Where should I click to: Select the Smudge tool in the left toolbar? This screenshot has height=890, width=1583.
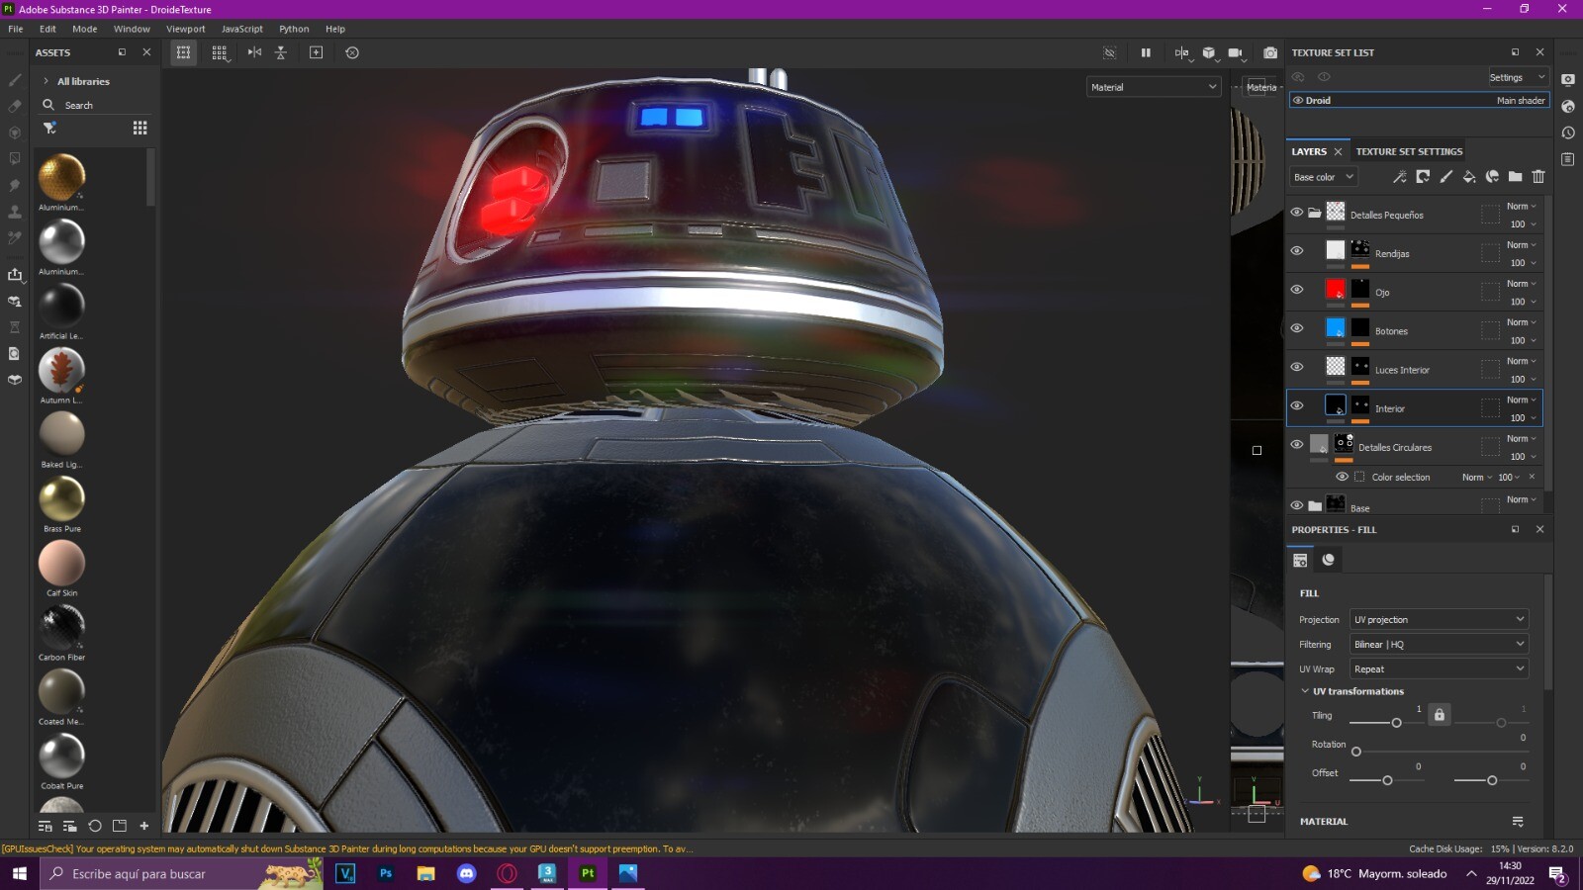(14, 184)
